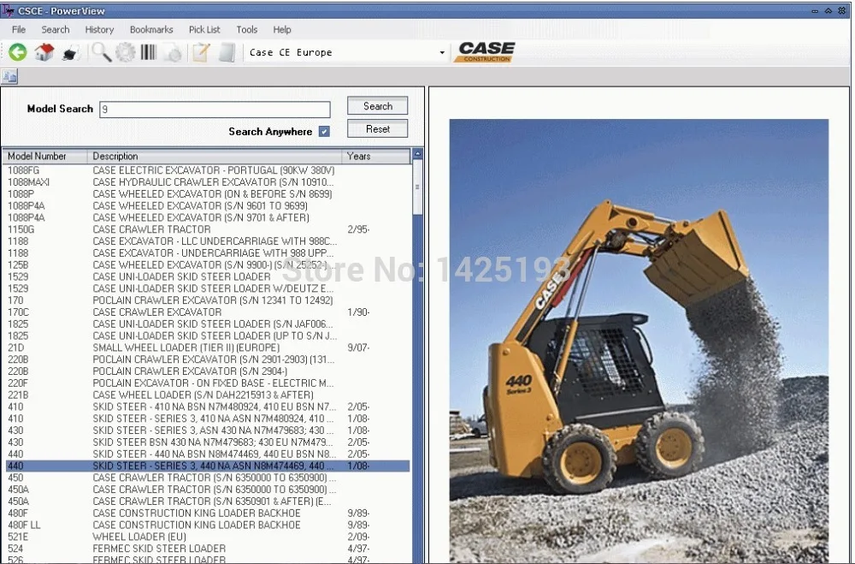Sort by Model Number column header

pyautogui.click(x=44, y=156)
